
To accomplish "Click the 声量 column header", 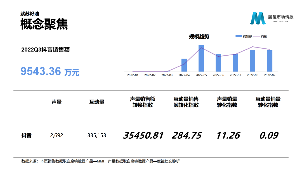I will (56, 102).
